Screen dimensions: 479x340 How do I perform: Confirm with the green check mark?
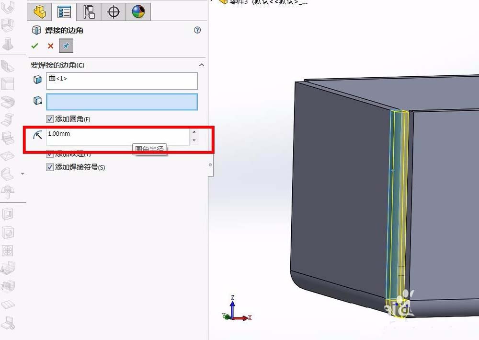pos(34,46)
